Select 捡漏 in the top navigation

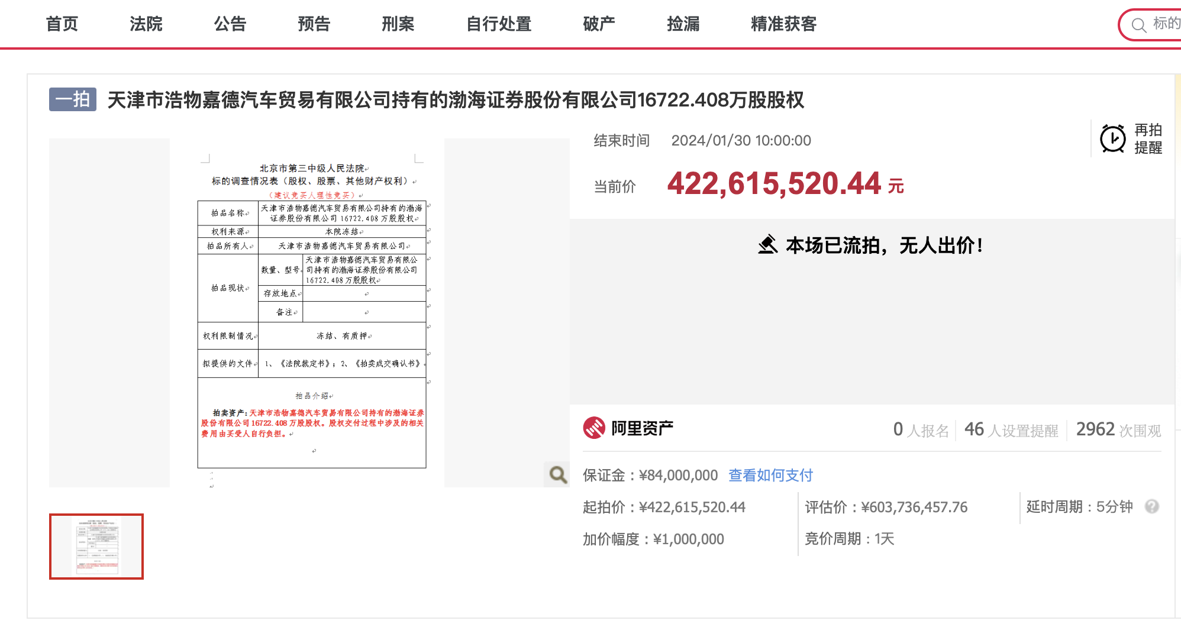coord(683,24)
